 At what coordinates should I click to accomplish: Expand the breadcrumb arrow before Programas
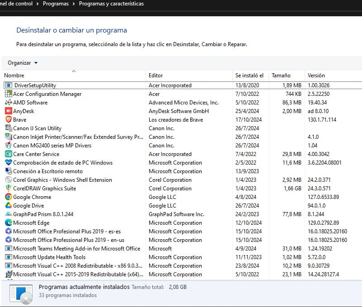[38, 4]
